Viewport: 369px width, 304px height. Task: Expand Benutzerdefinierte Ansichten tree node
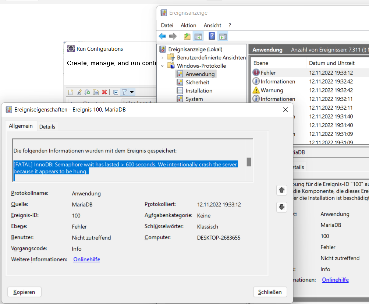162,57
